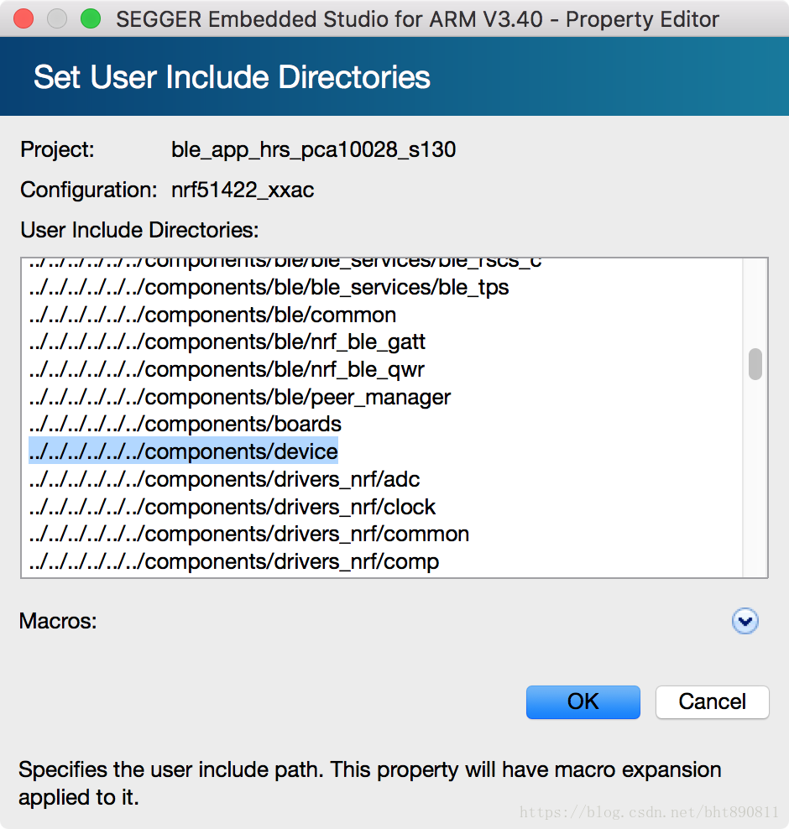Select the partially visible ble_rscs_c path
Viewport: 789px width, 829px height.
285,263
